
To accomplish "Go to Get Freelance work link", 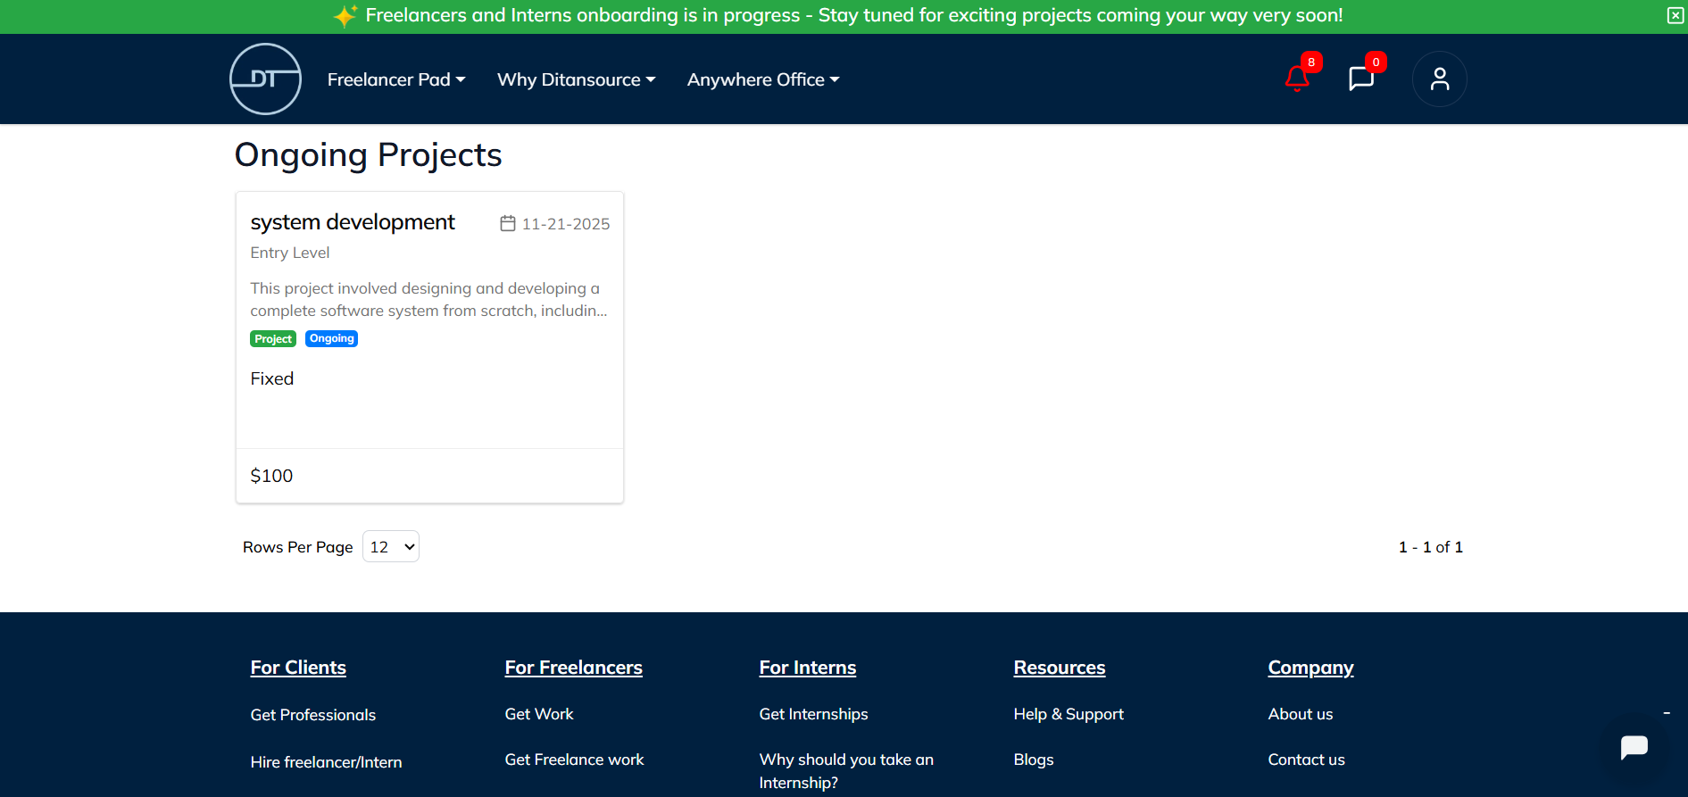I will 574,760.
